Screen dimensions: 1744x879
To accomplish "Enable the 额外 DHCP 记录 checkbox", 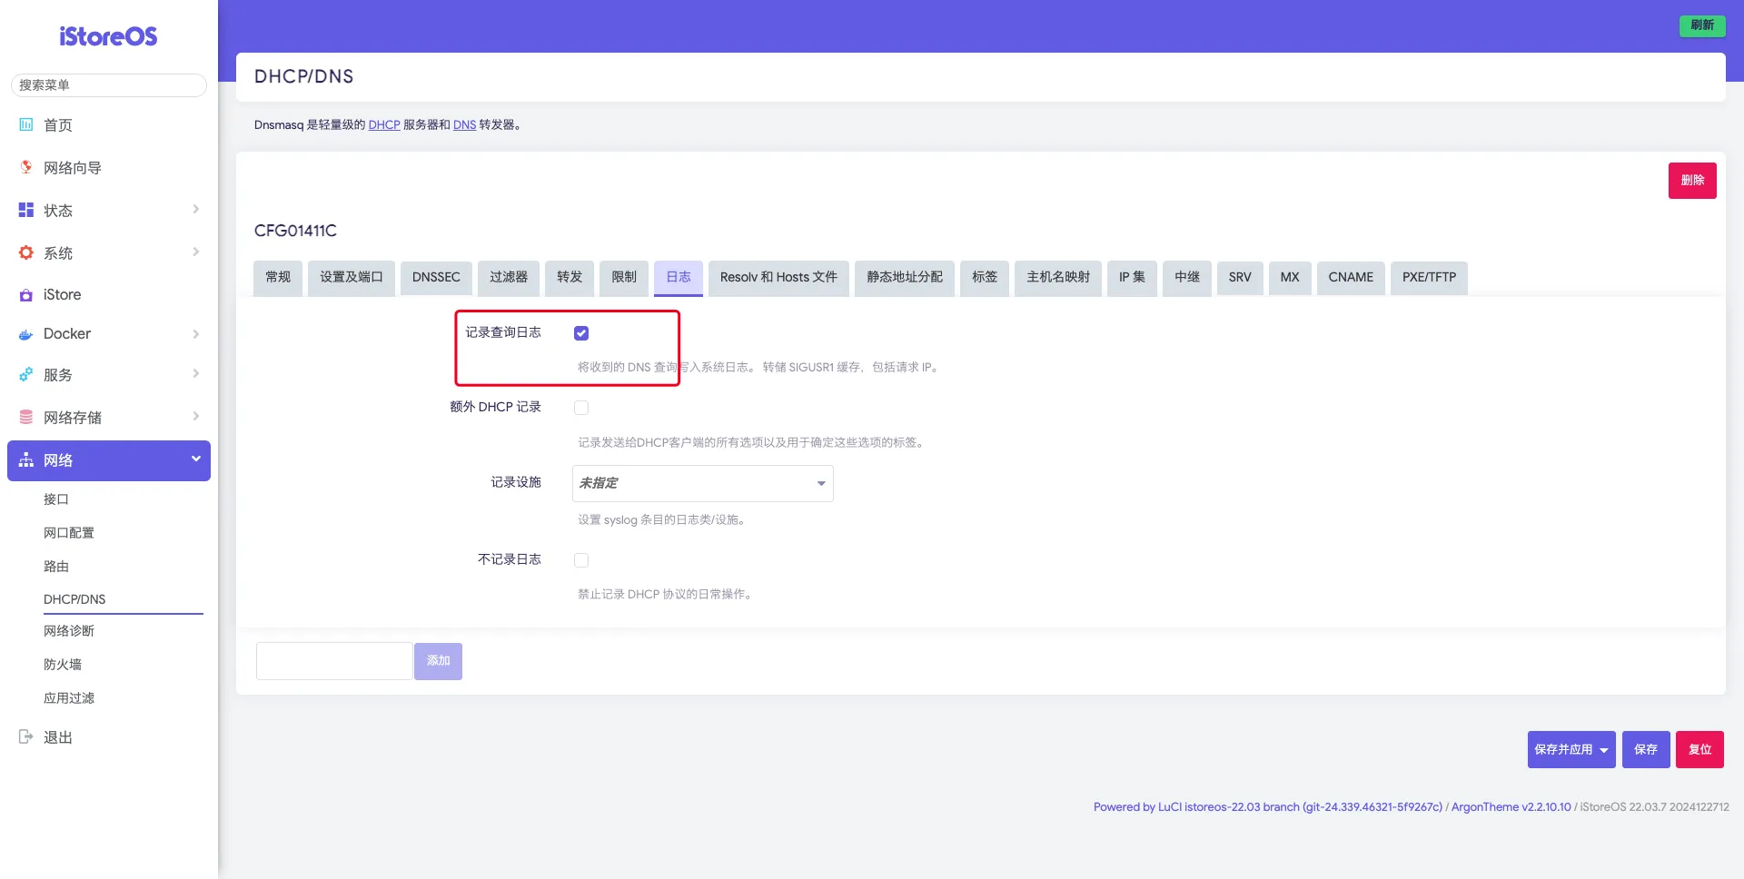I will [581, 408].
